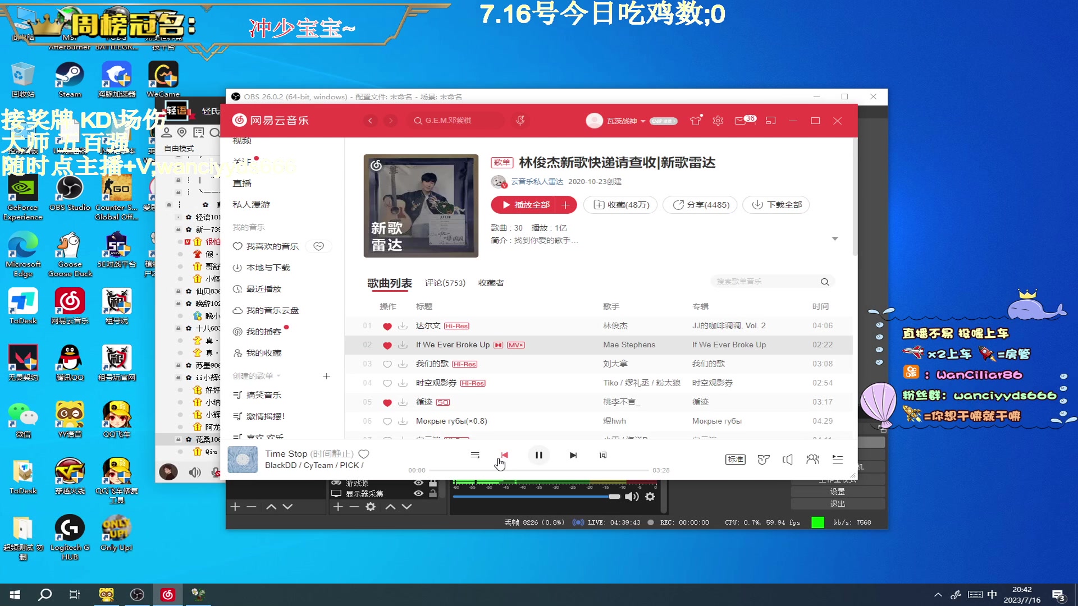1078x606 pixels.
Task: Click the MV badge on If We Ever Broke Up
Action: 515,345
